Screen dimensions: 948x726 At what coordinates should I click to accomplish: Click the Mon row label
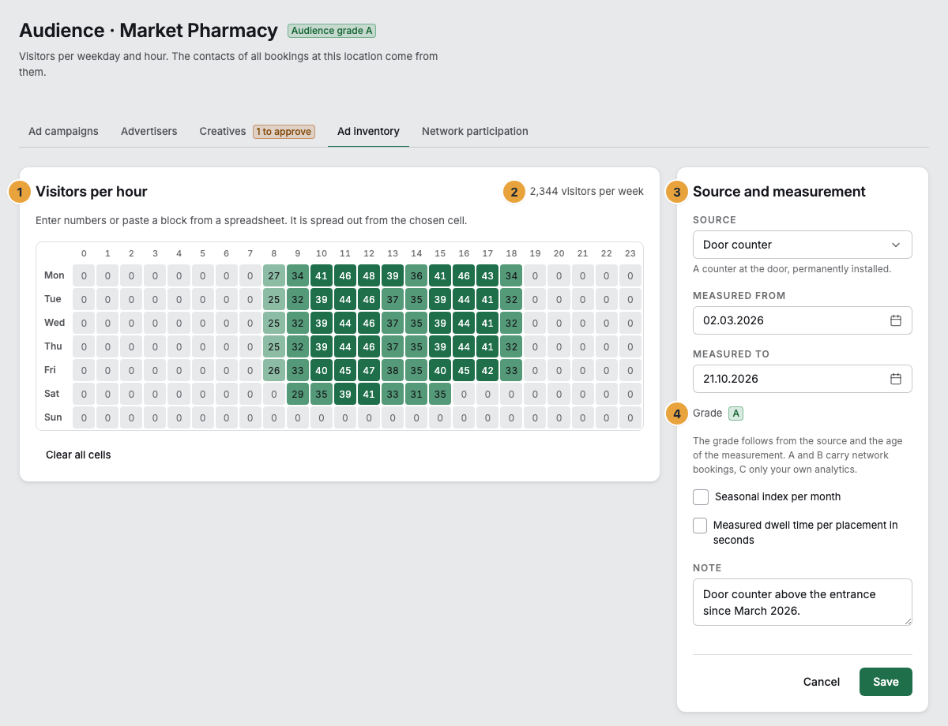coord(55,276)
